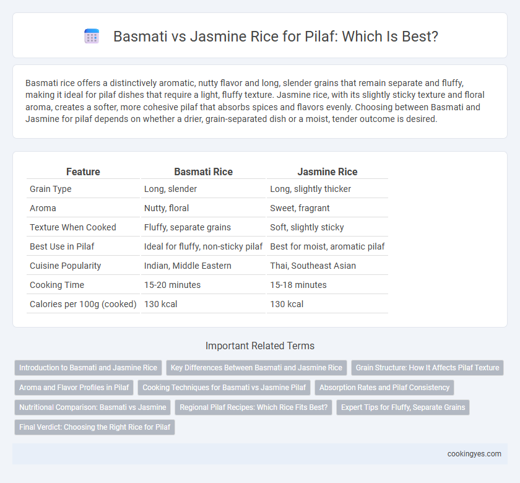
Task: Click the page title 'Basmati vs Jasmine Rice for Pilaf'
Action: click(x=276, y=36)
